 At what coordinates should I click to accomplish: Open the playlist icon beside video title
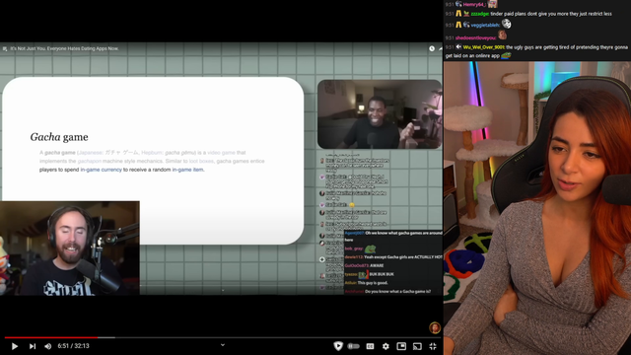point(5,48)
